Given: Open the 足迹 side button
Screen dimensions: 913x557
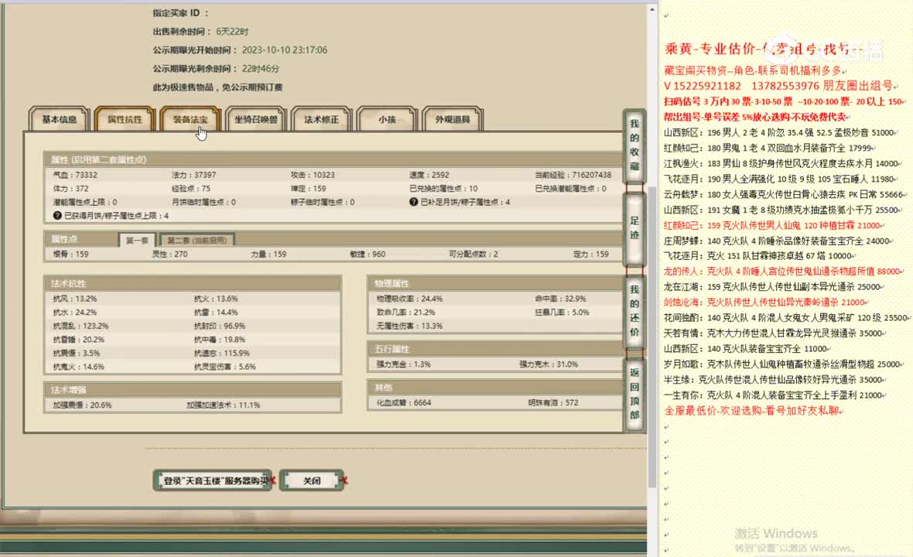Looking at the screenshot, I should click(634, 228).
